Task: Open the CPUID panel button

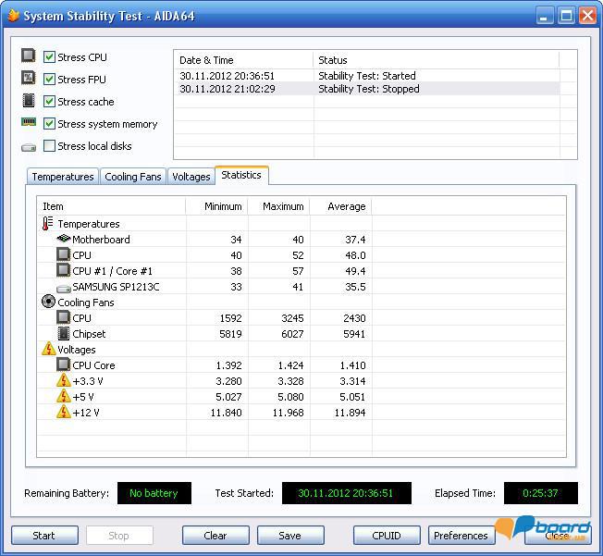Action: click(387, 535)
